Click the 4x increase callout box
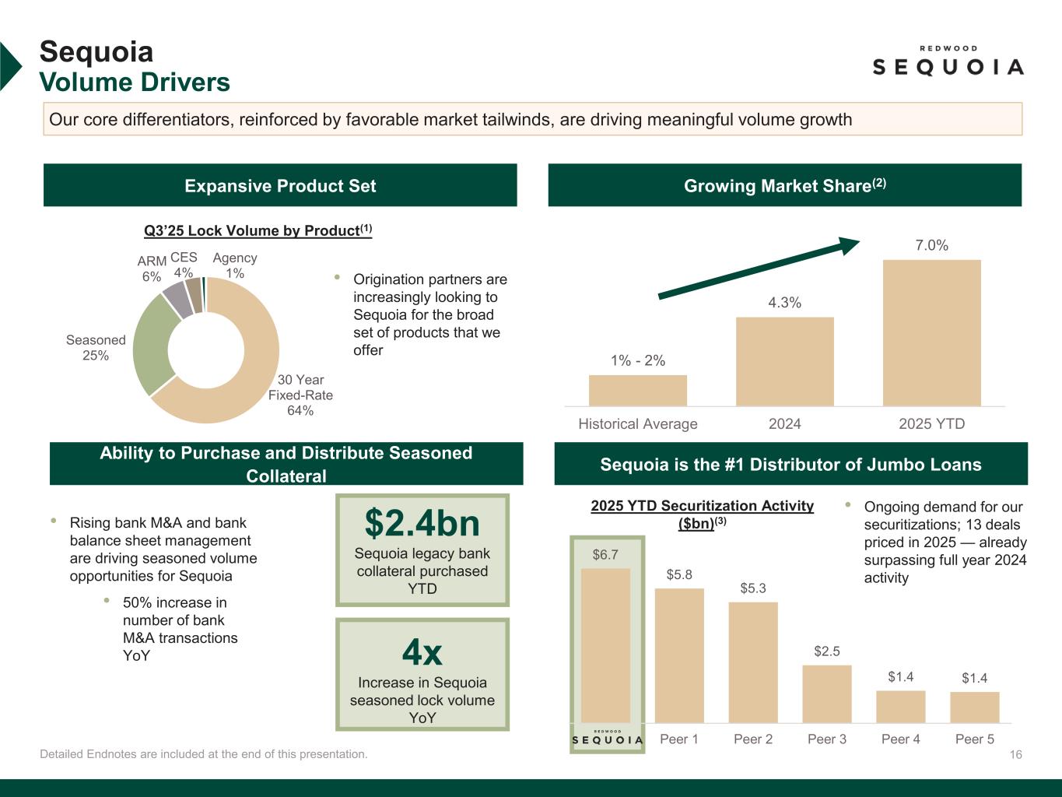Viewport: 1062px width, 797px height. pos(422,675)
